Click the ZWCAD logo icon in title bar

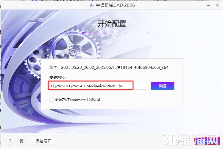coord(92,5)
